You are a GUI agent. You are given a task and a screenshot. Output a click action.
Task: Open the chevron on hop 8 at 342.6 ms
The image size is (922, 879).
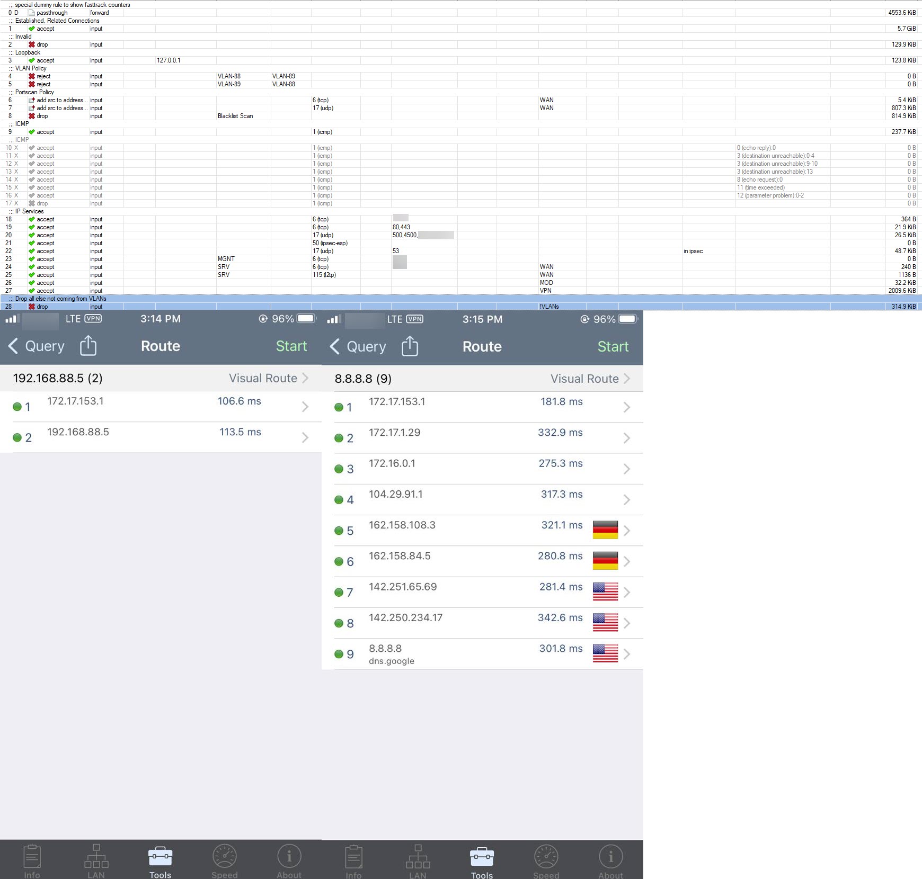pyautogui.click(x=627, y=623)
